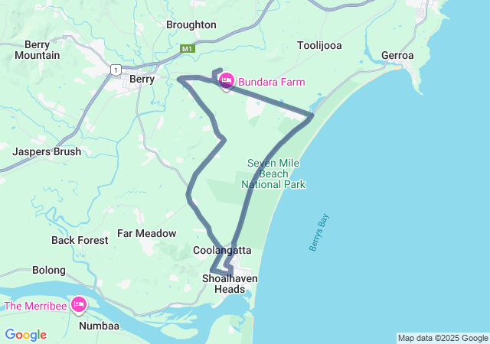
Task: Select the Jaspers Brush label
Action: coord(47,151)
